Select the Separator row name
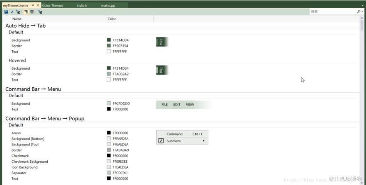Viewport: 366px width, 185px height. coord(19,173)
